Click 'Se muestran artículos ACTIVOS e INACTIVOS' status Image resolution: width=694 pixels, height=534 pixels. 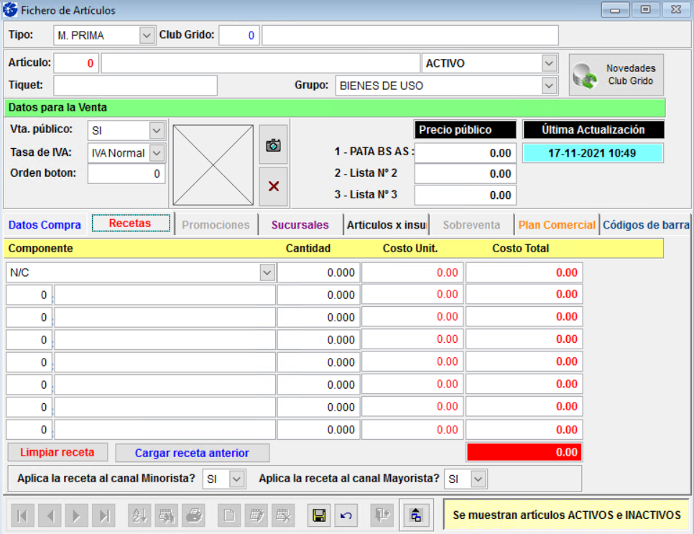[x=567, y=515]
